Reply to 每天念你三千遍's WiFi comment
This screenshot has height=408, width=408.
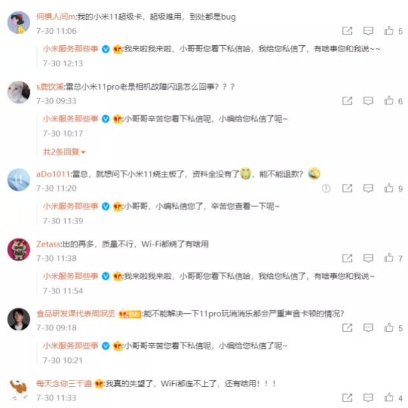[x=368, y=398]
